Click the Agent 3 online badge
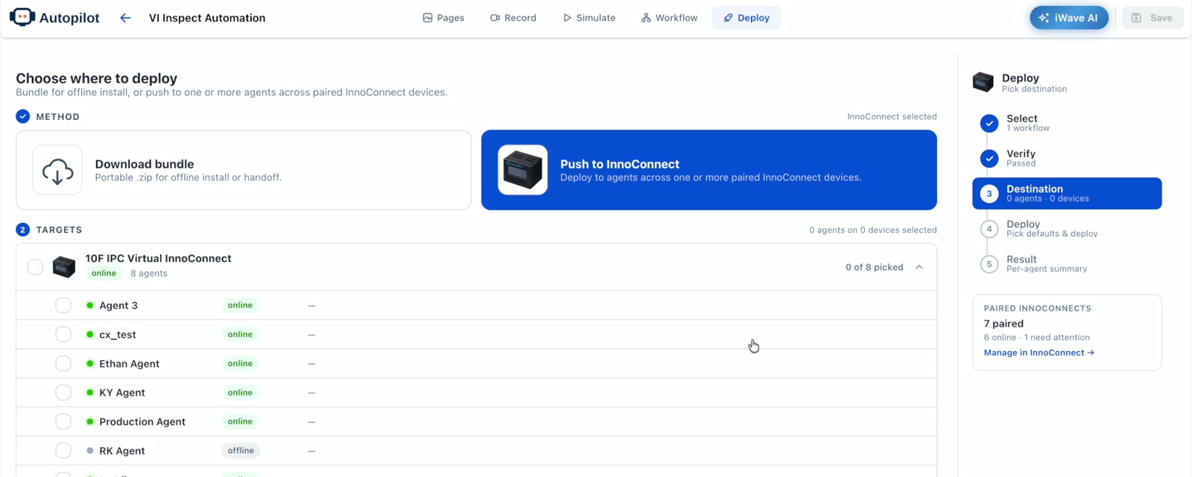Screen dimensions: 1192x477 (x=240, y=306)
